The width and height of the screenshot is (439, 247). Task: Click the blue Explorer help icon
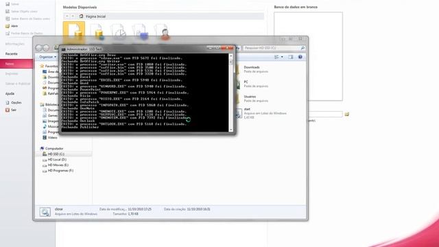coord(300,57)
